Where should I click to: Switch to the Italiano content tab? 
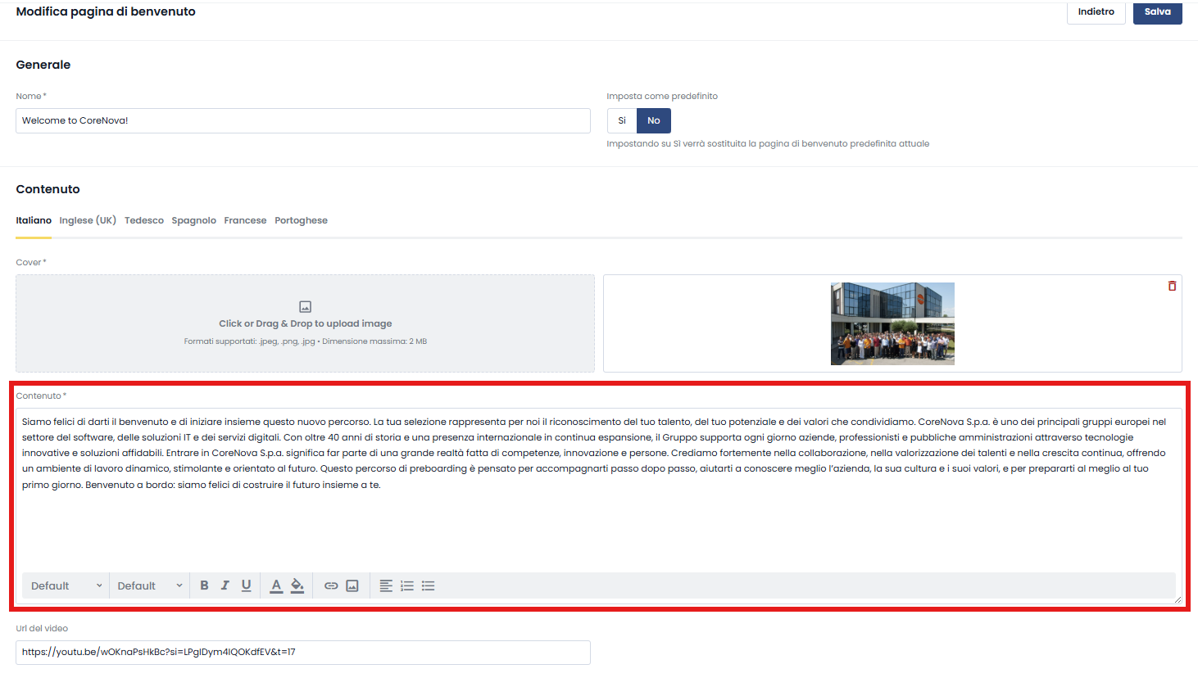[34, 220]
